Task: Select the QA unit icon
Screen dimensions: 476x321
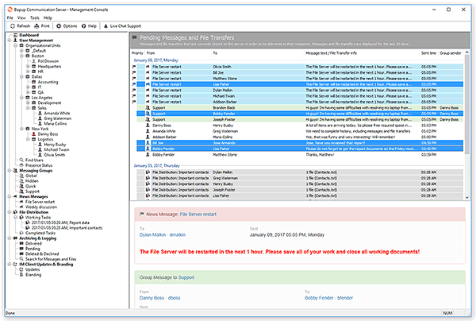Action: [x=33, y=92]
